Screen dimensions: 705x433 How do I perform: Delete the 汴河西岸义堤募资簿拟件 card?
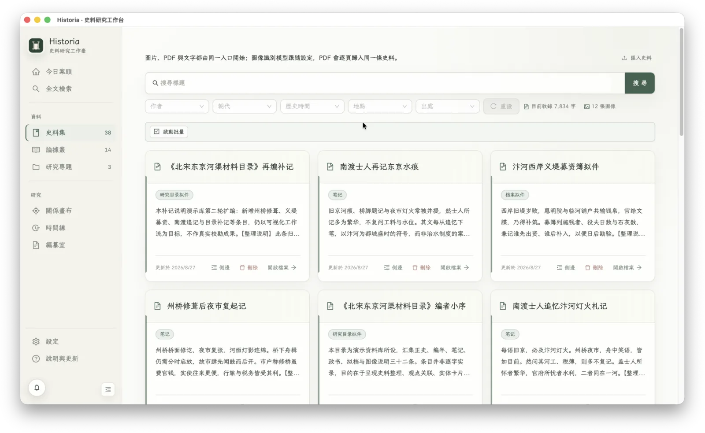point(594,267)
